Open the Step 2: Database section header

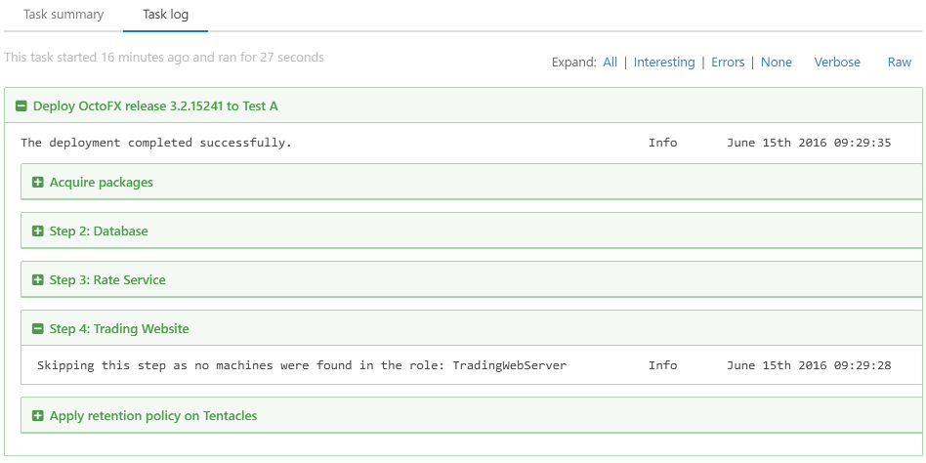coord(99,231)
